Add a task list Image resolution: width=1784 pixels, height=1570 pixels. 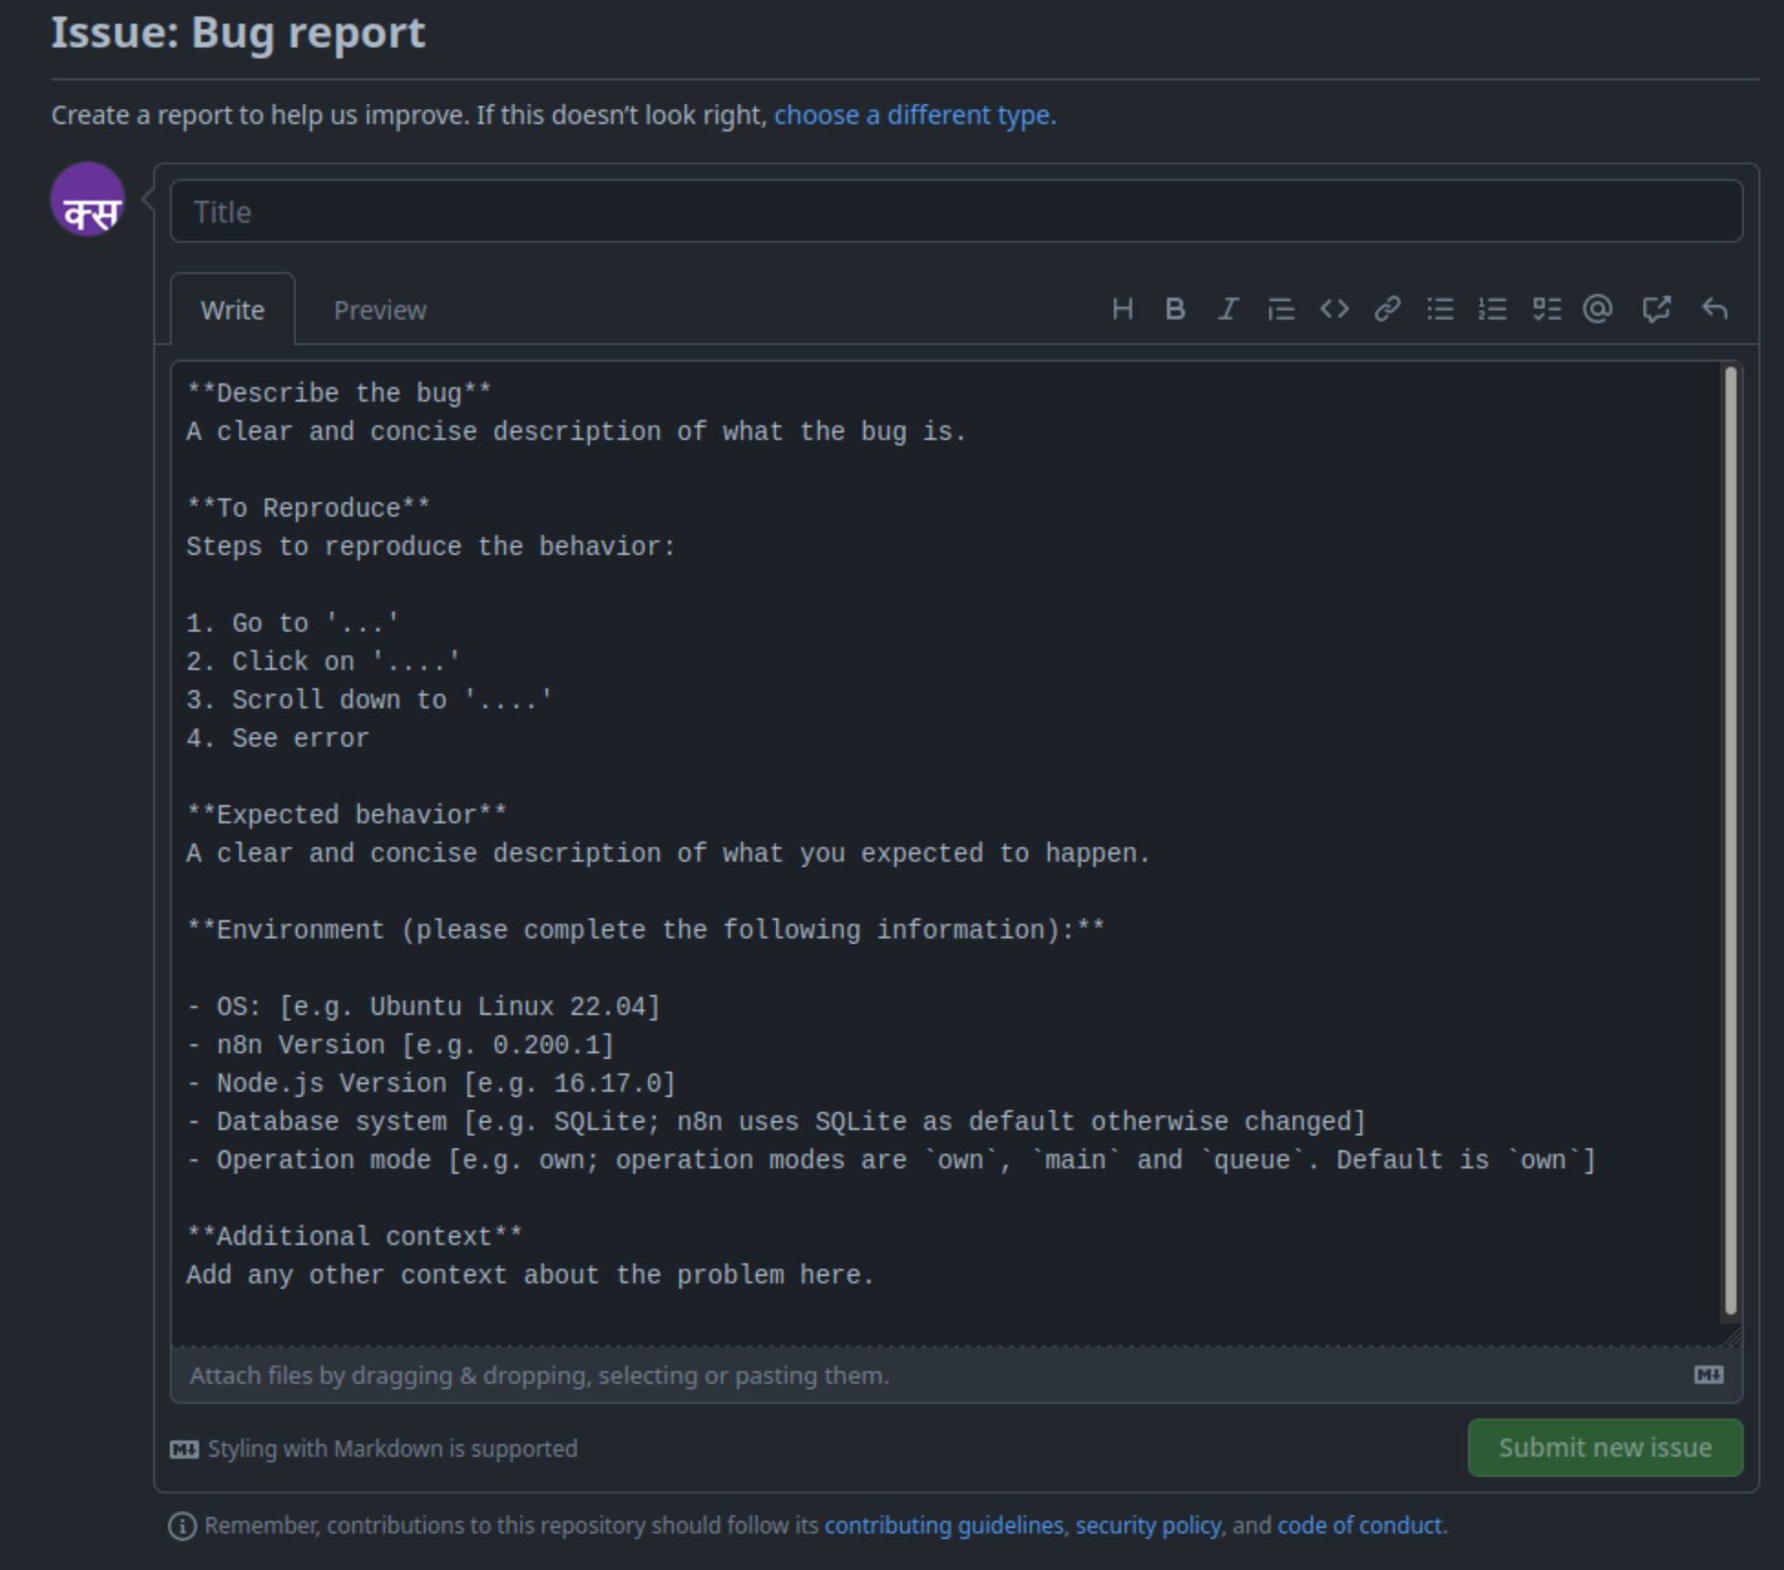[1547, 309]
